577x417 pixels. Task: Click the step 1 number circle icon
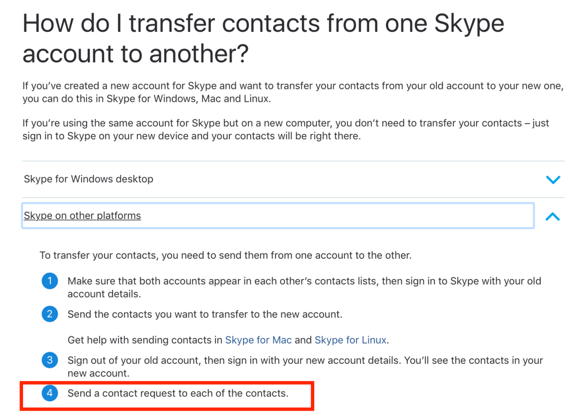50,282
